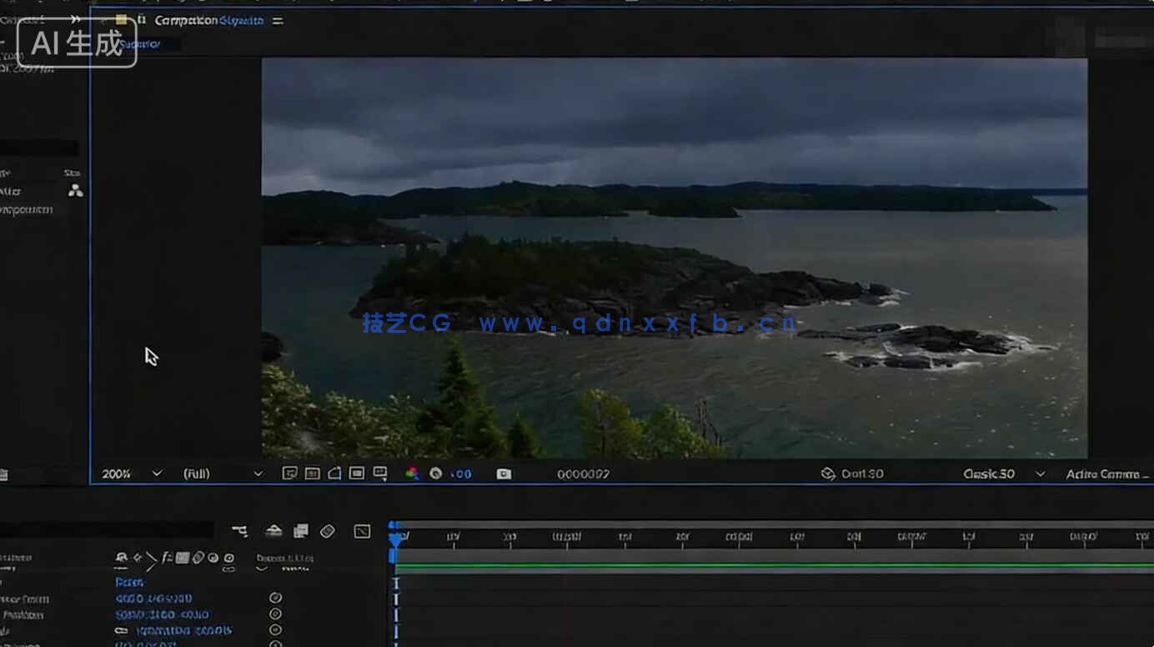The image size is (1154, 647).
Task: Click the motion blur icon in timeline header
Action: click(328, 531)
